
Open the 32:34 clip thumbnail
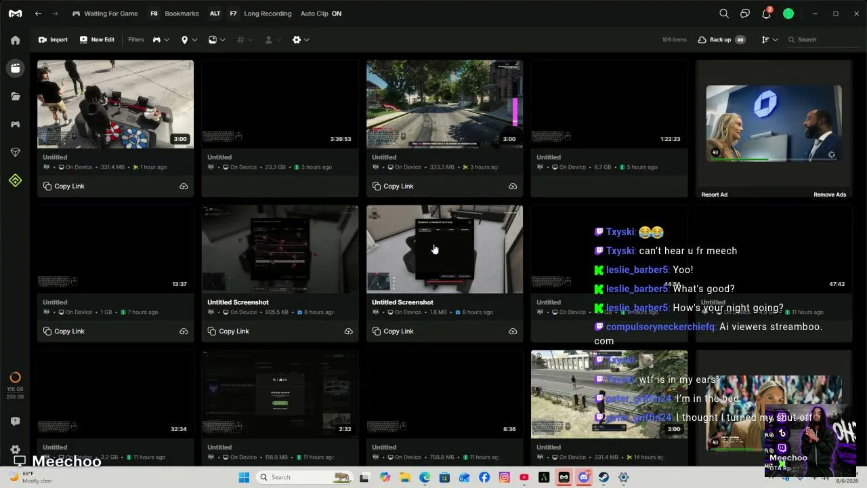[x=115, y=394]
